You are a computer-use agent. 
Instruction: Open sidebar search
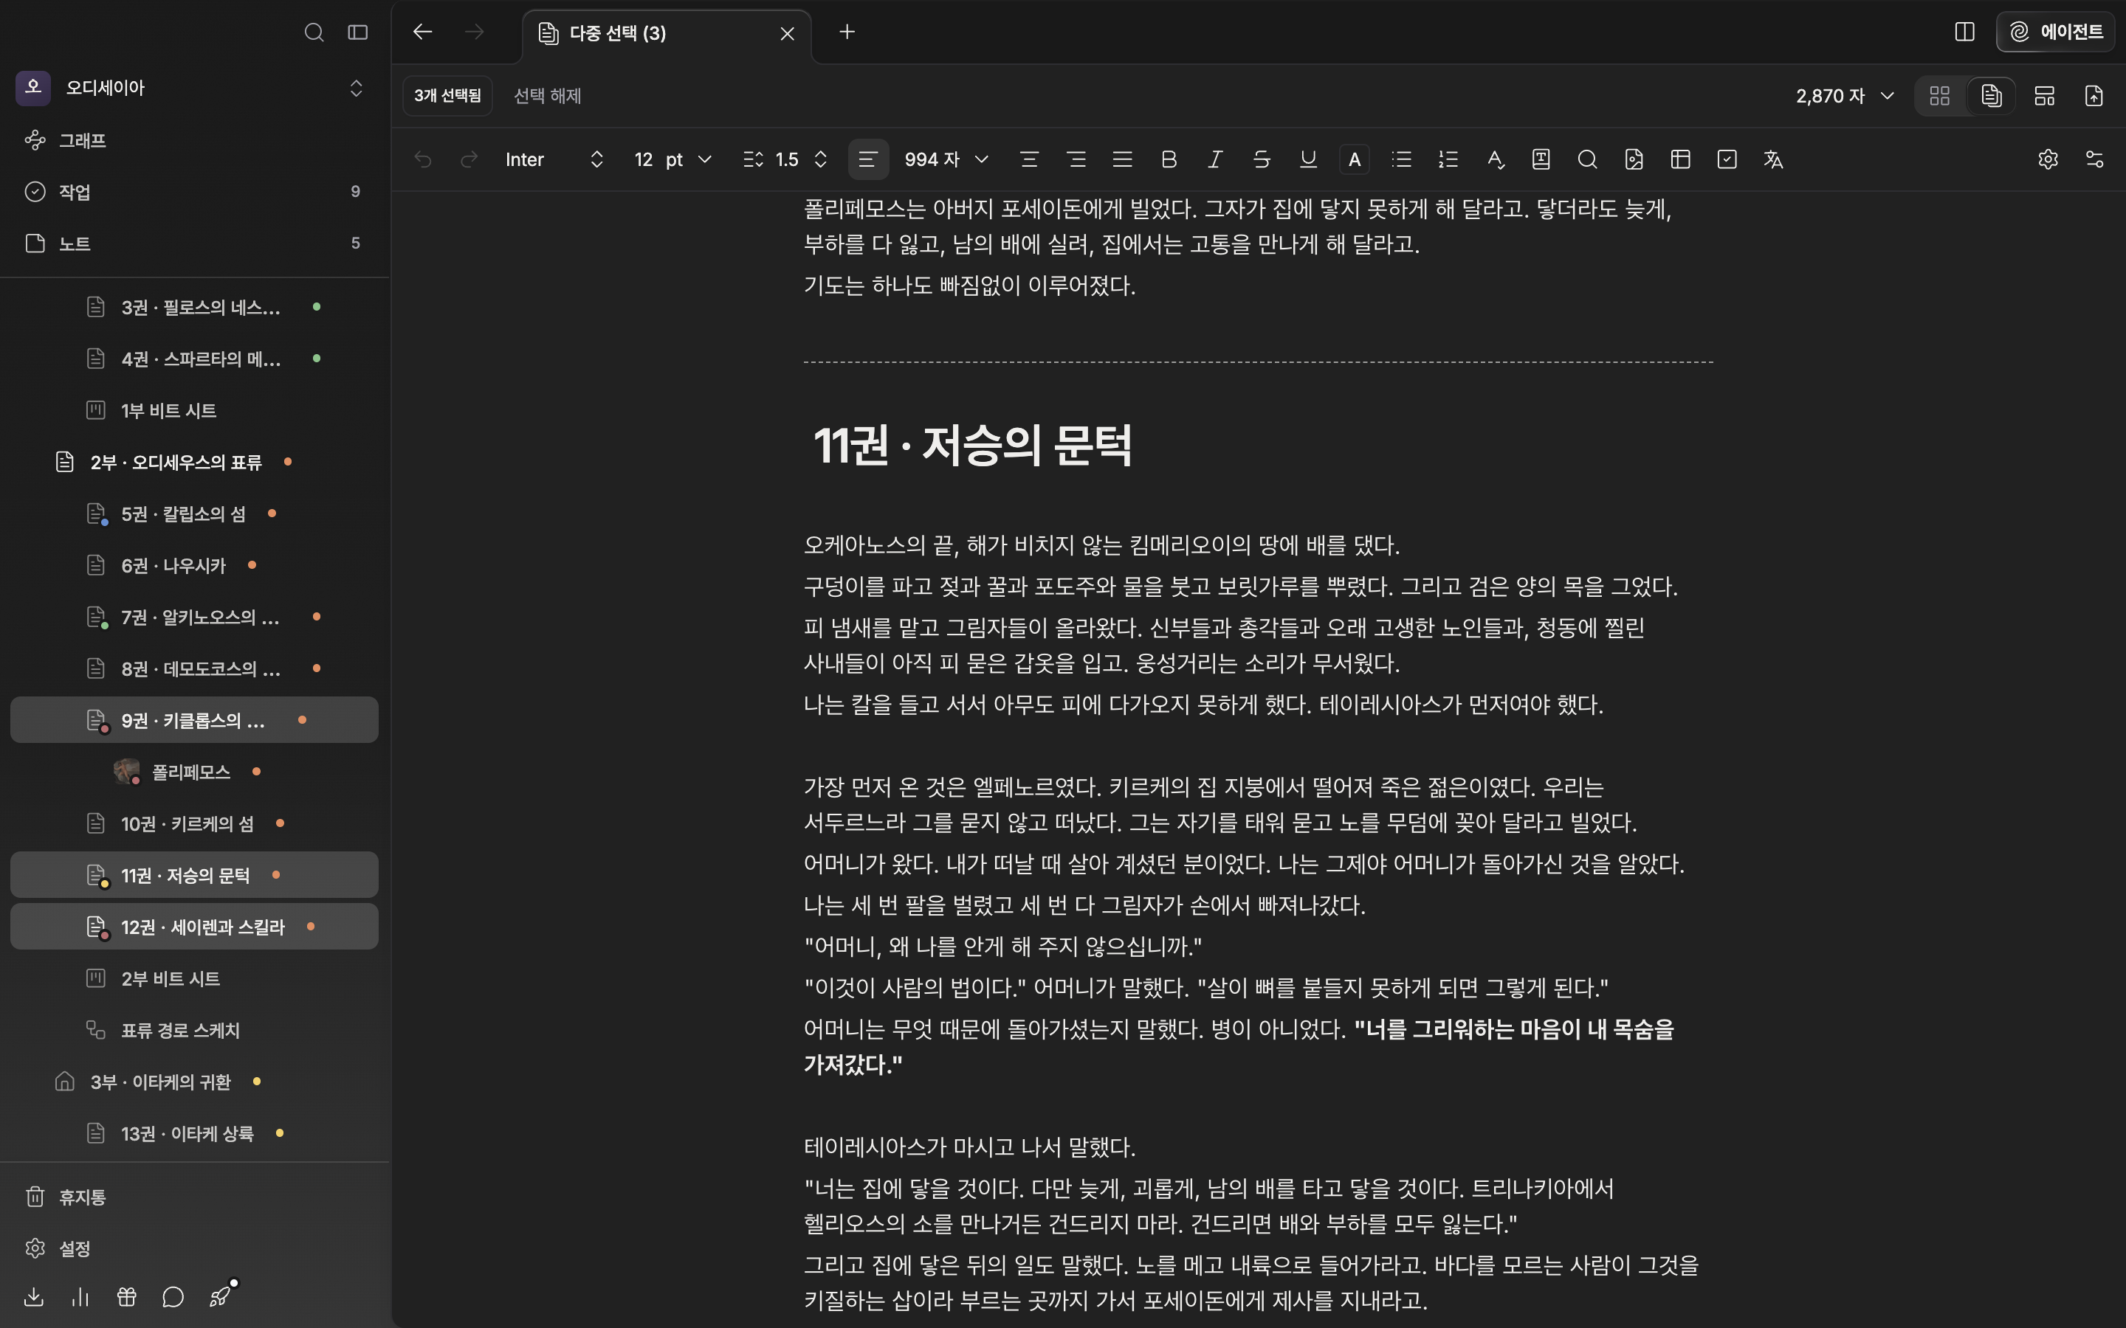[x=314, y=32]
